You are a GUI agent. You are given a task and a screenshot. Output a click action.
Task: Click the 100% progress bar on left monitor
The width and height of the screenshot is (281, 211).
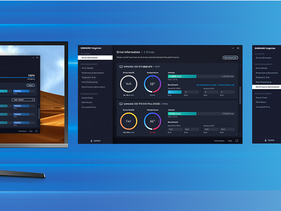[17, 77]
